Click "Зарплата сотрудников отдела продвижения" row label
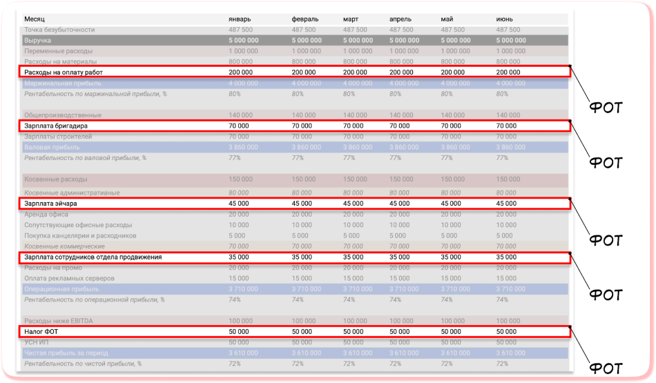Screen dimensions: 656x383 [x=93, y=257]
